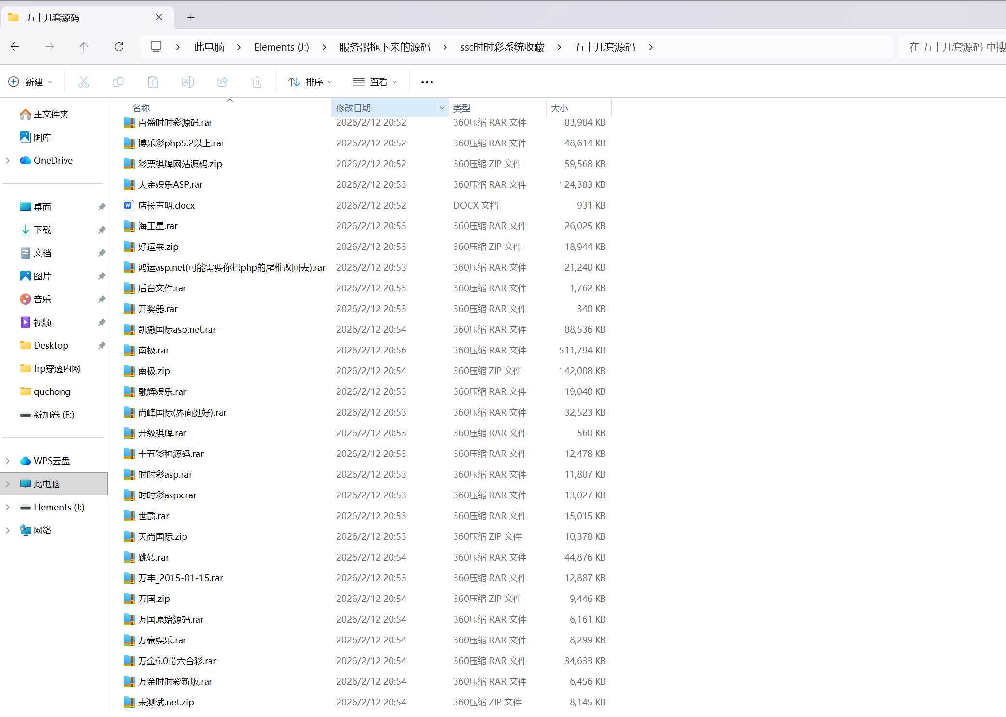Unpin 音乐 via its pin icon
Screen dimensions: 1006x717
tap(102, 299)
